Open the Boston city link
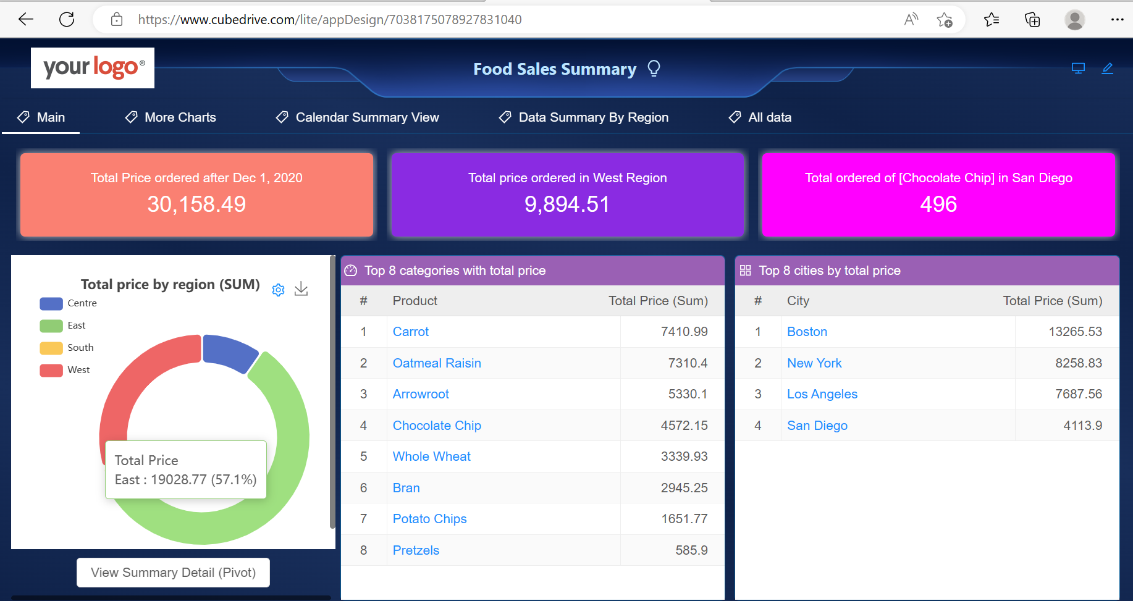 (807, 332)
